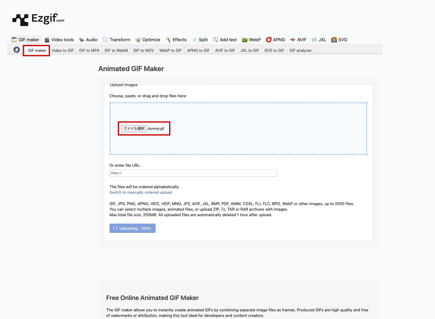
Task: Open the GIF analyzer tab
Action: tap(300, 50)
